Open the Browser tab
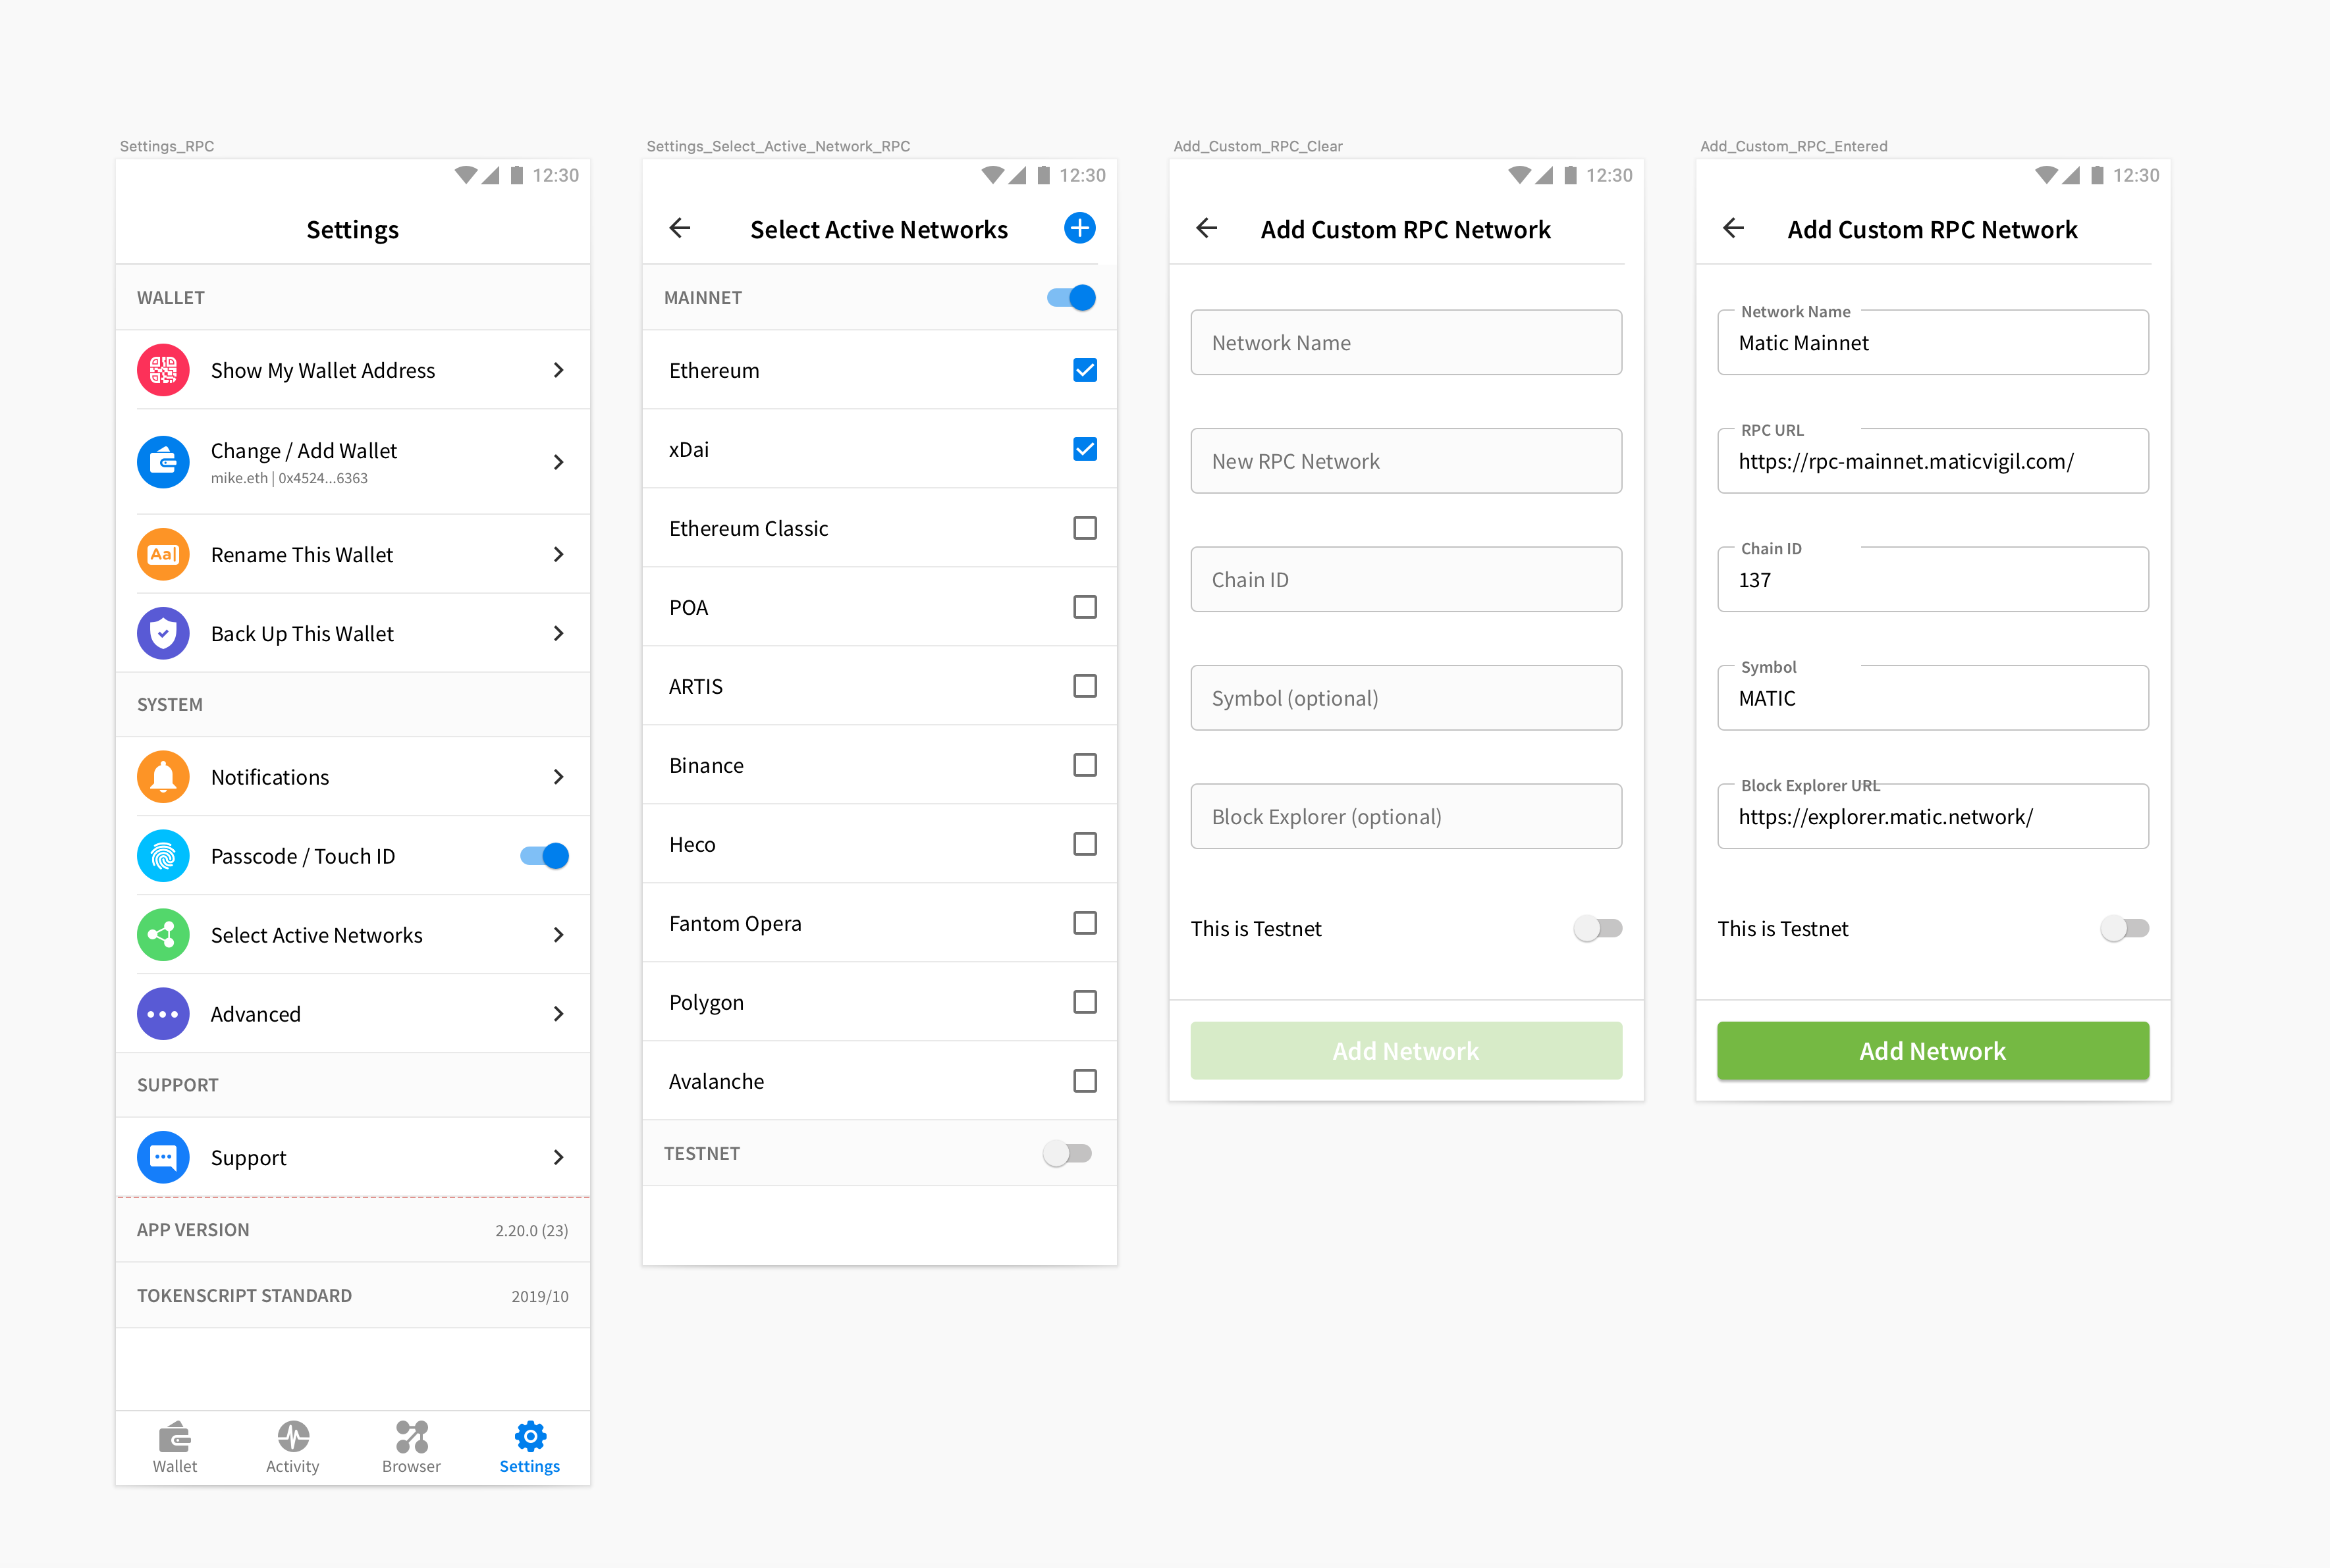This screenshot has height=1568, width=2330. (411, 1447)
